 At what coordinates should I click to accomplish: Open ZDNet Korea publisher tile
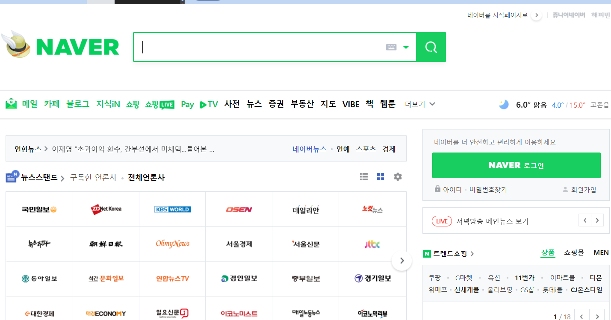pyautogui.click(x=106, y=209)
